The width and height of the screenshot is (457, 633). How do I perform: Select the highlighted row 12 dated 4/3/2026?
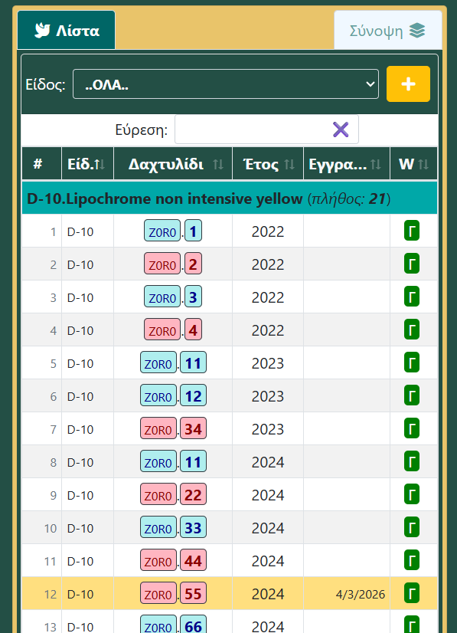pyautogui.click(x=230, y=593)
